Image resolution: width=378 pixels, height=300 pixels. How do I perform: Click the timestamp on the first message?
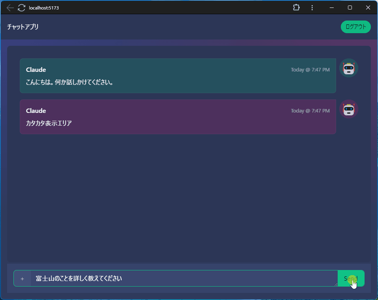(x=310, y=70)
